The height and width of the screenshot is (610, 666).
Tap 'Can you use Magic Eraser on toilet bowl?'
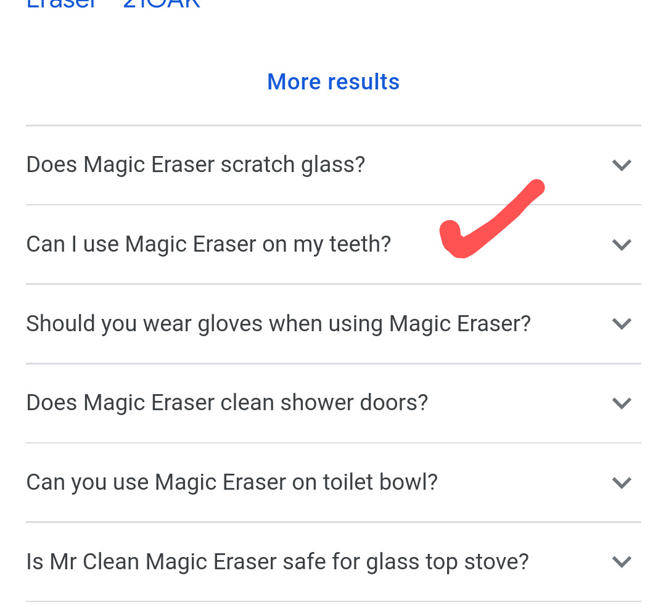tap(232, 482)
